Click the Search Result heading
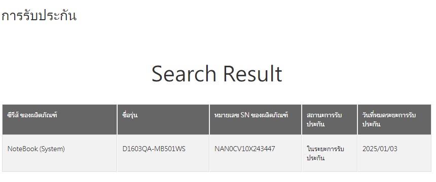Screen dimensions: 436x182 click(x=217, y=74)
